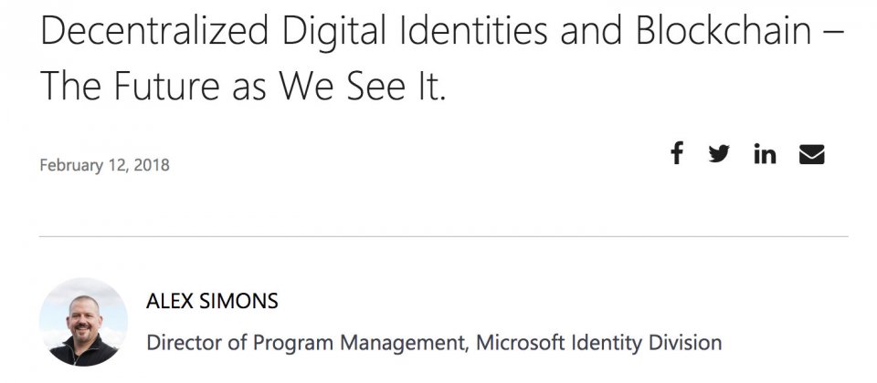
Task: Click the ALEX SIMONS author name
Action: point(212,302)
